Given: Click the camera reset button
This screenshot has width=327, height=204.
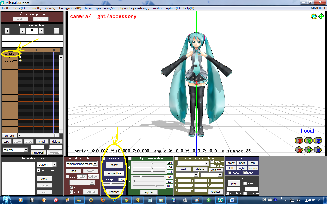Looking at the screenshot, I should tap(114, 165).
